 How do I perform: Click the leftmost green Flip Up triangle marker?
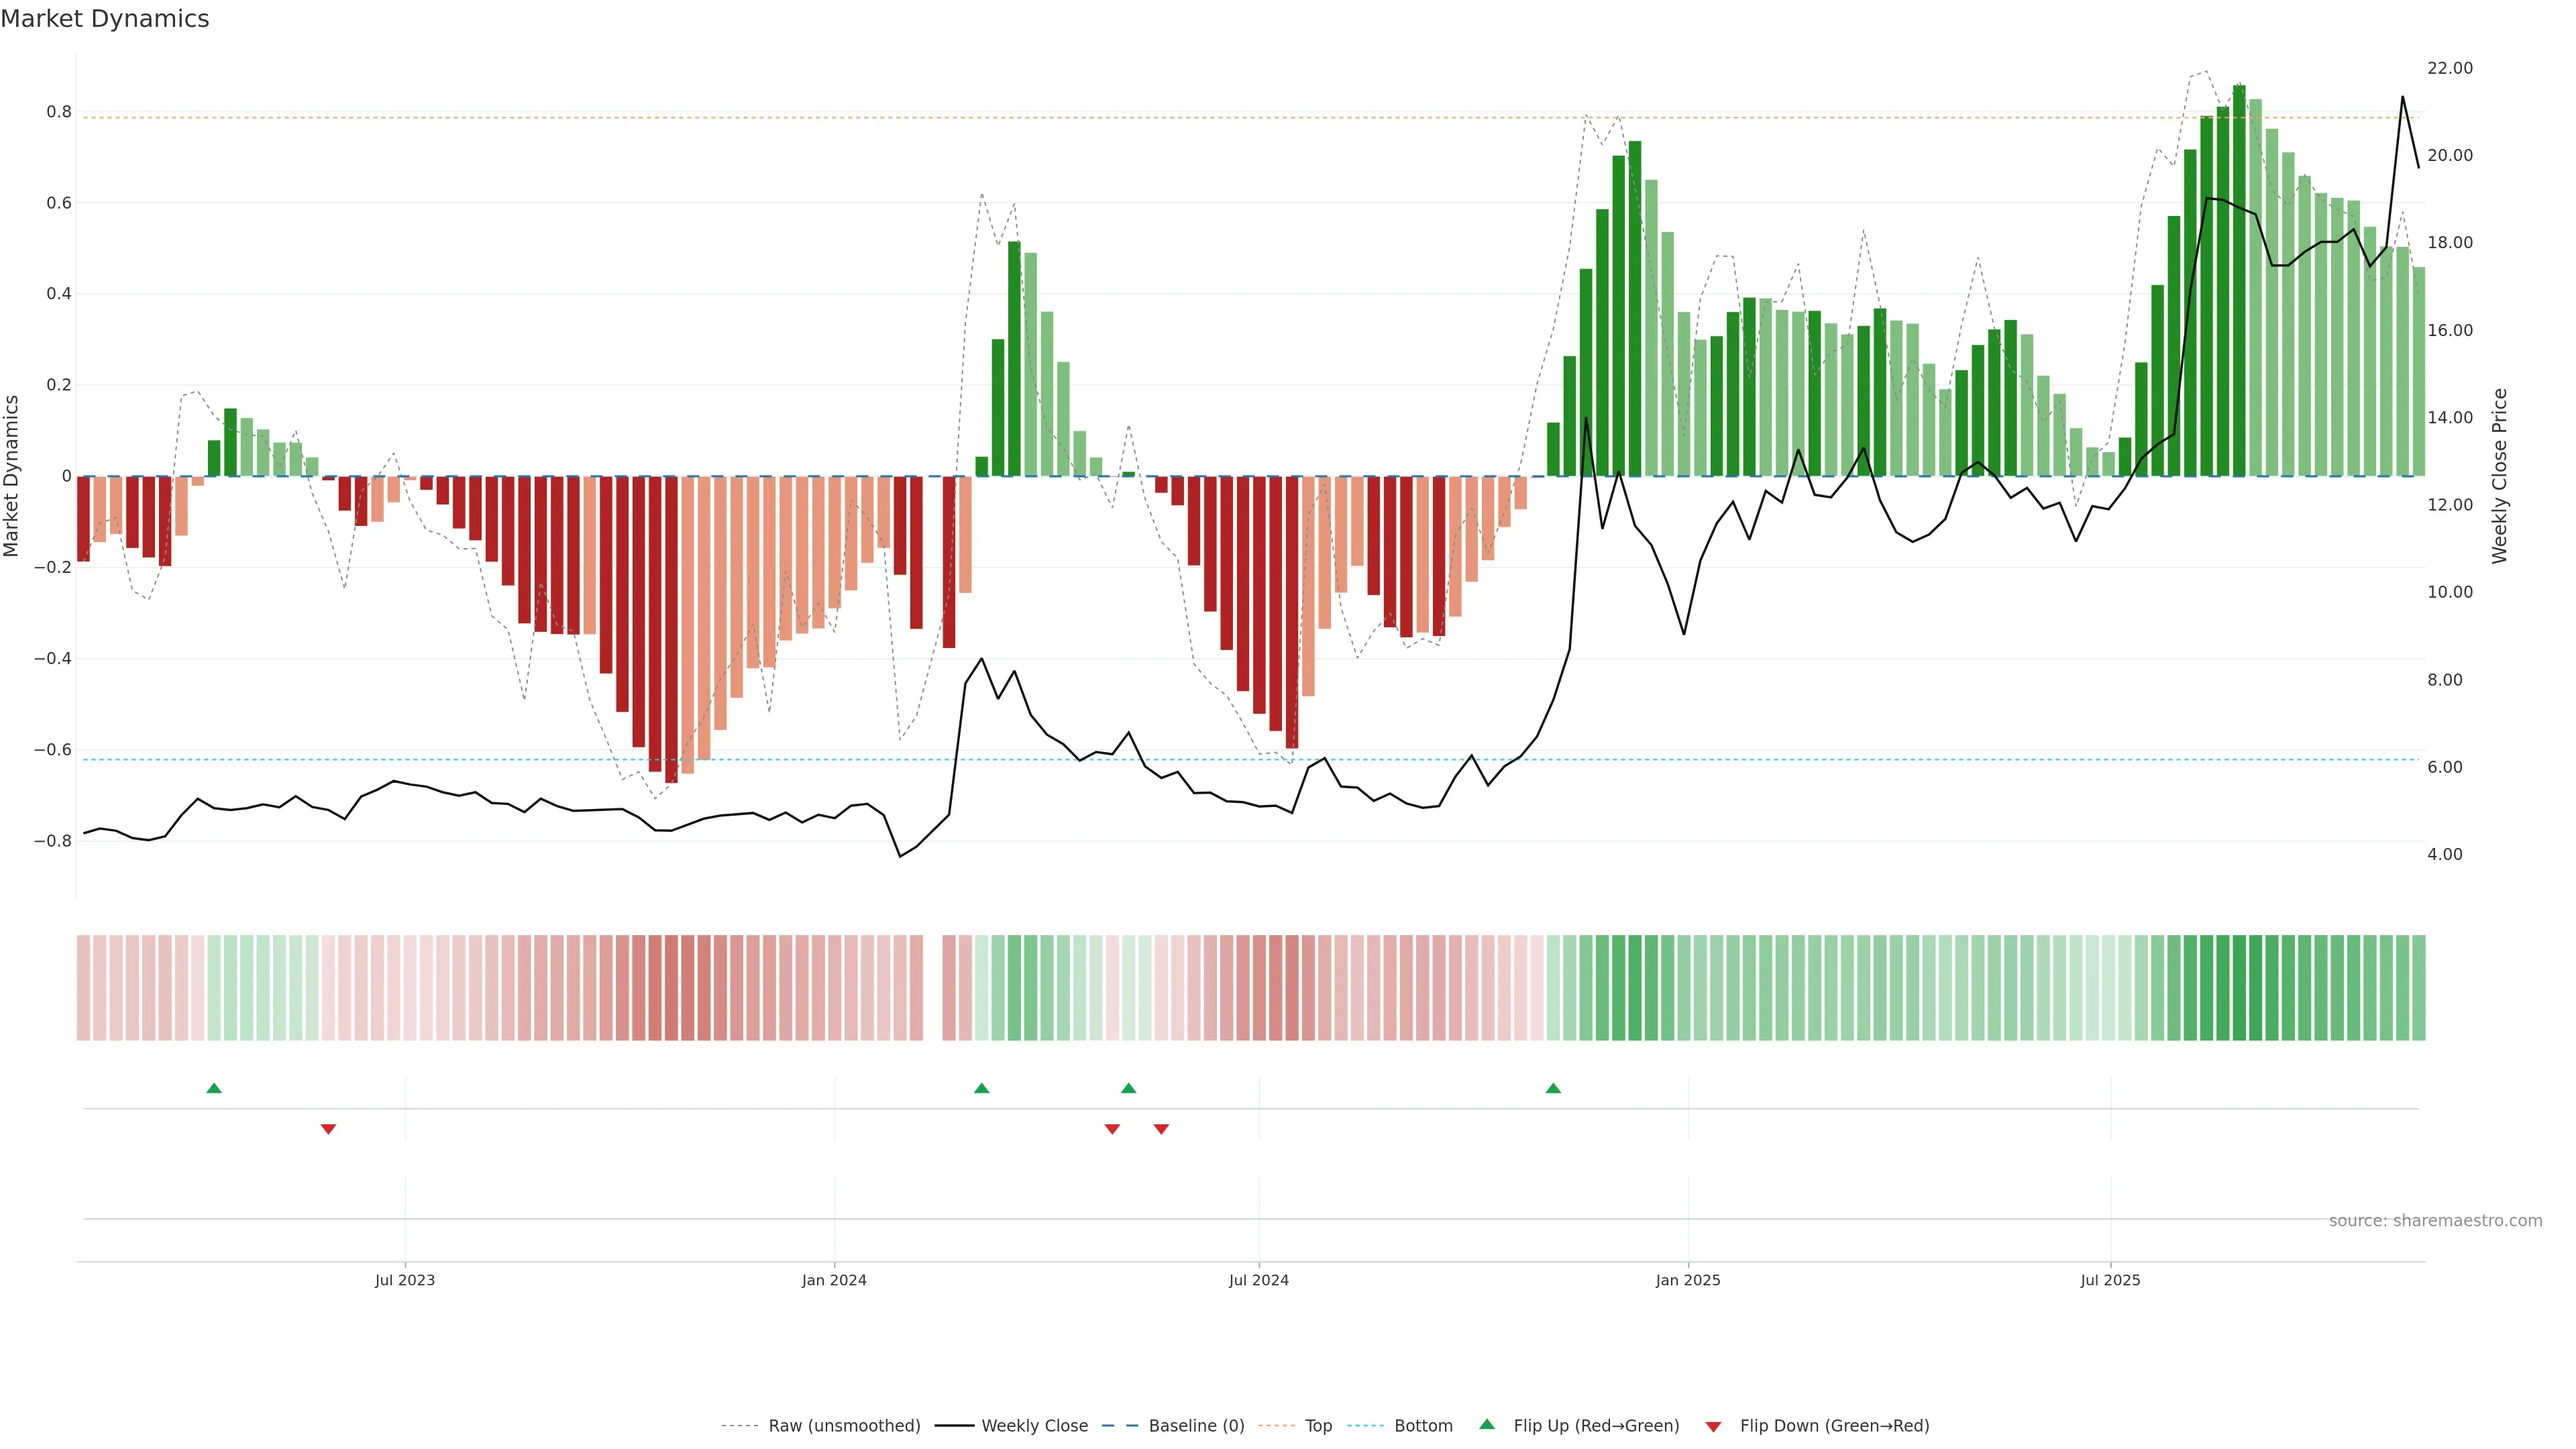214,1088
